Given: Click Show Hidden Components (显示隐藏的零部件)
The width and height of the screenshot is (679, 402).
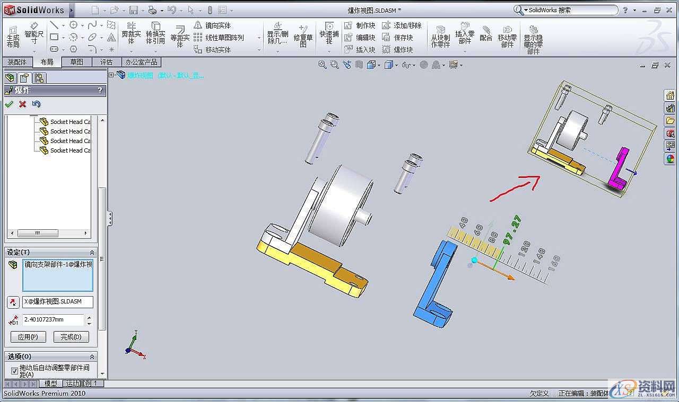Looking at the screenshot, I should pyautogui.click(x=533, y=36).
